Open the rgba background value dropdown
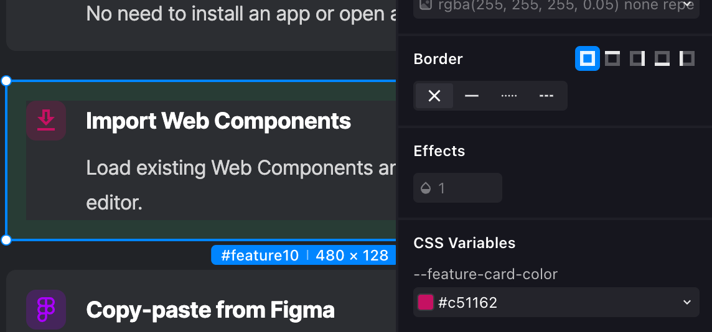 pos(687,5)
